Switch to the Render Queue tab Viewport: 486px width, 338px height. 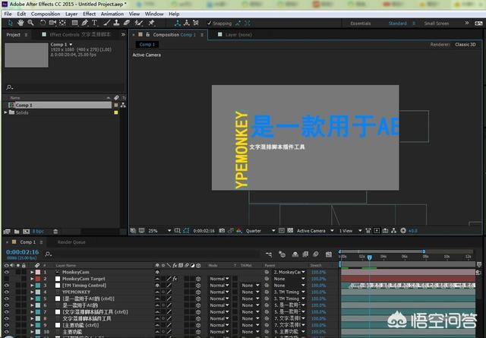(70, 242)
